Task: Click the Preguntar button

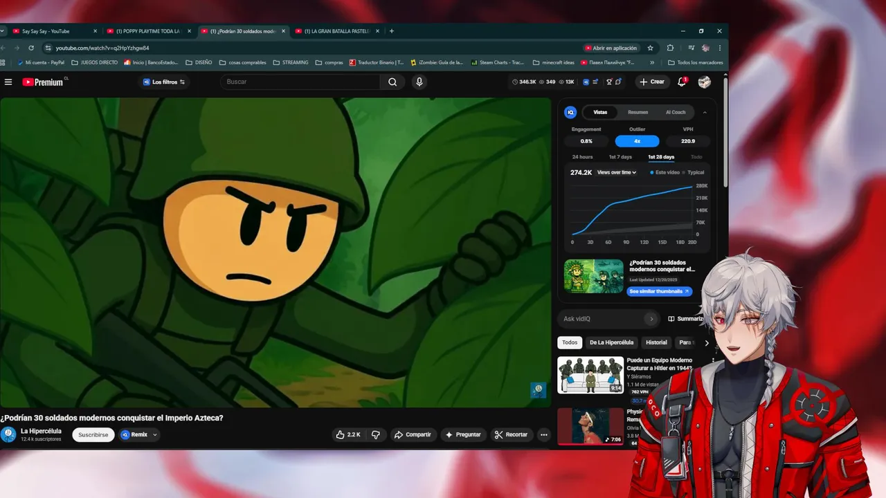Action: pos(463,434)
